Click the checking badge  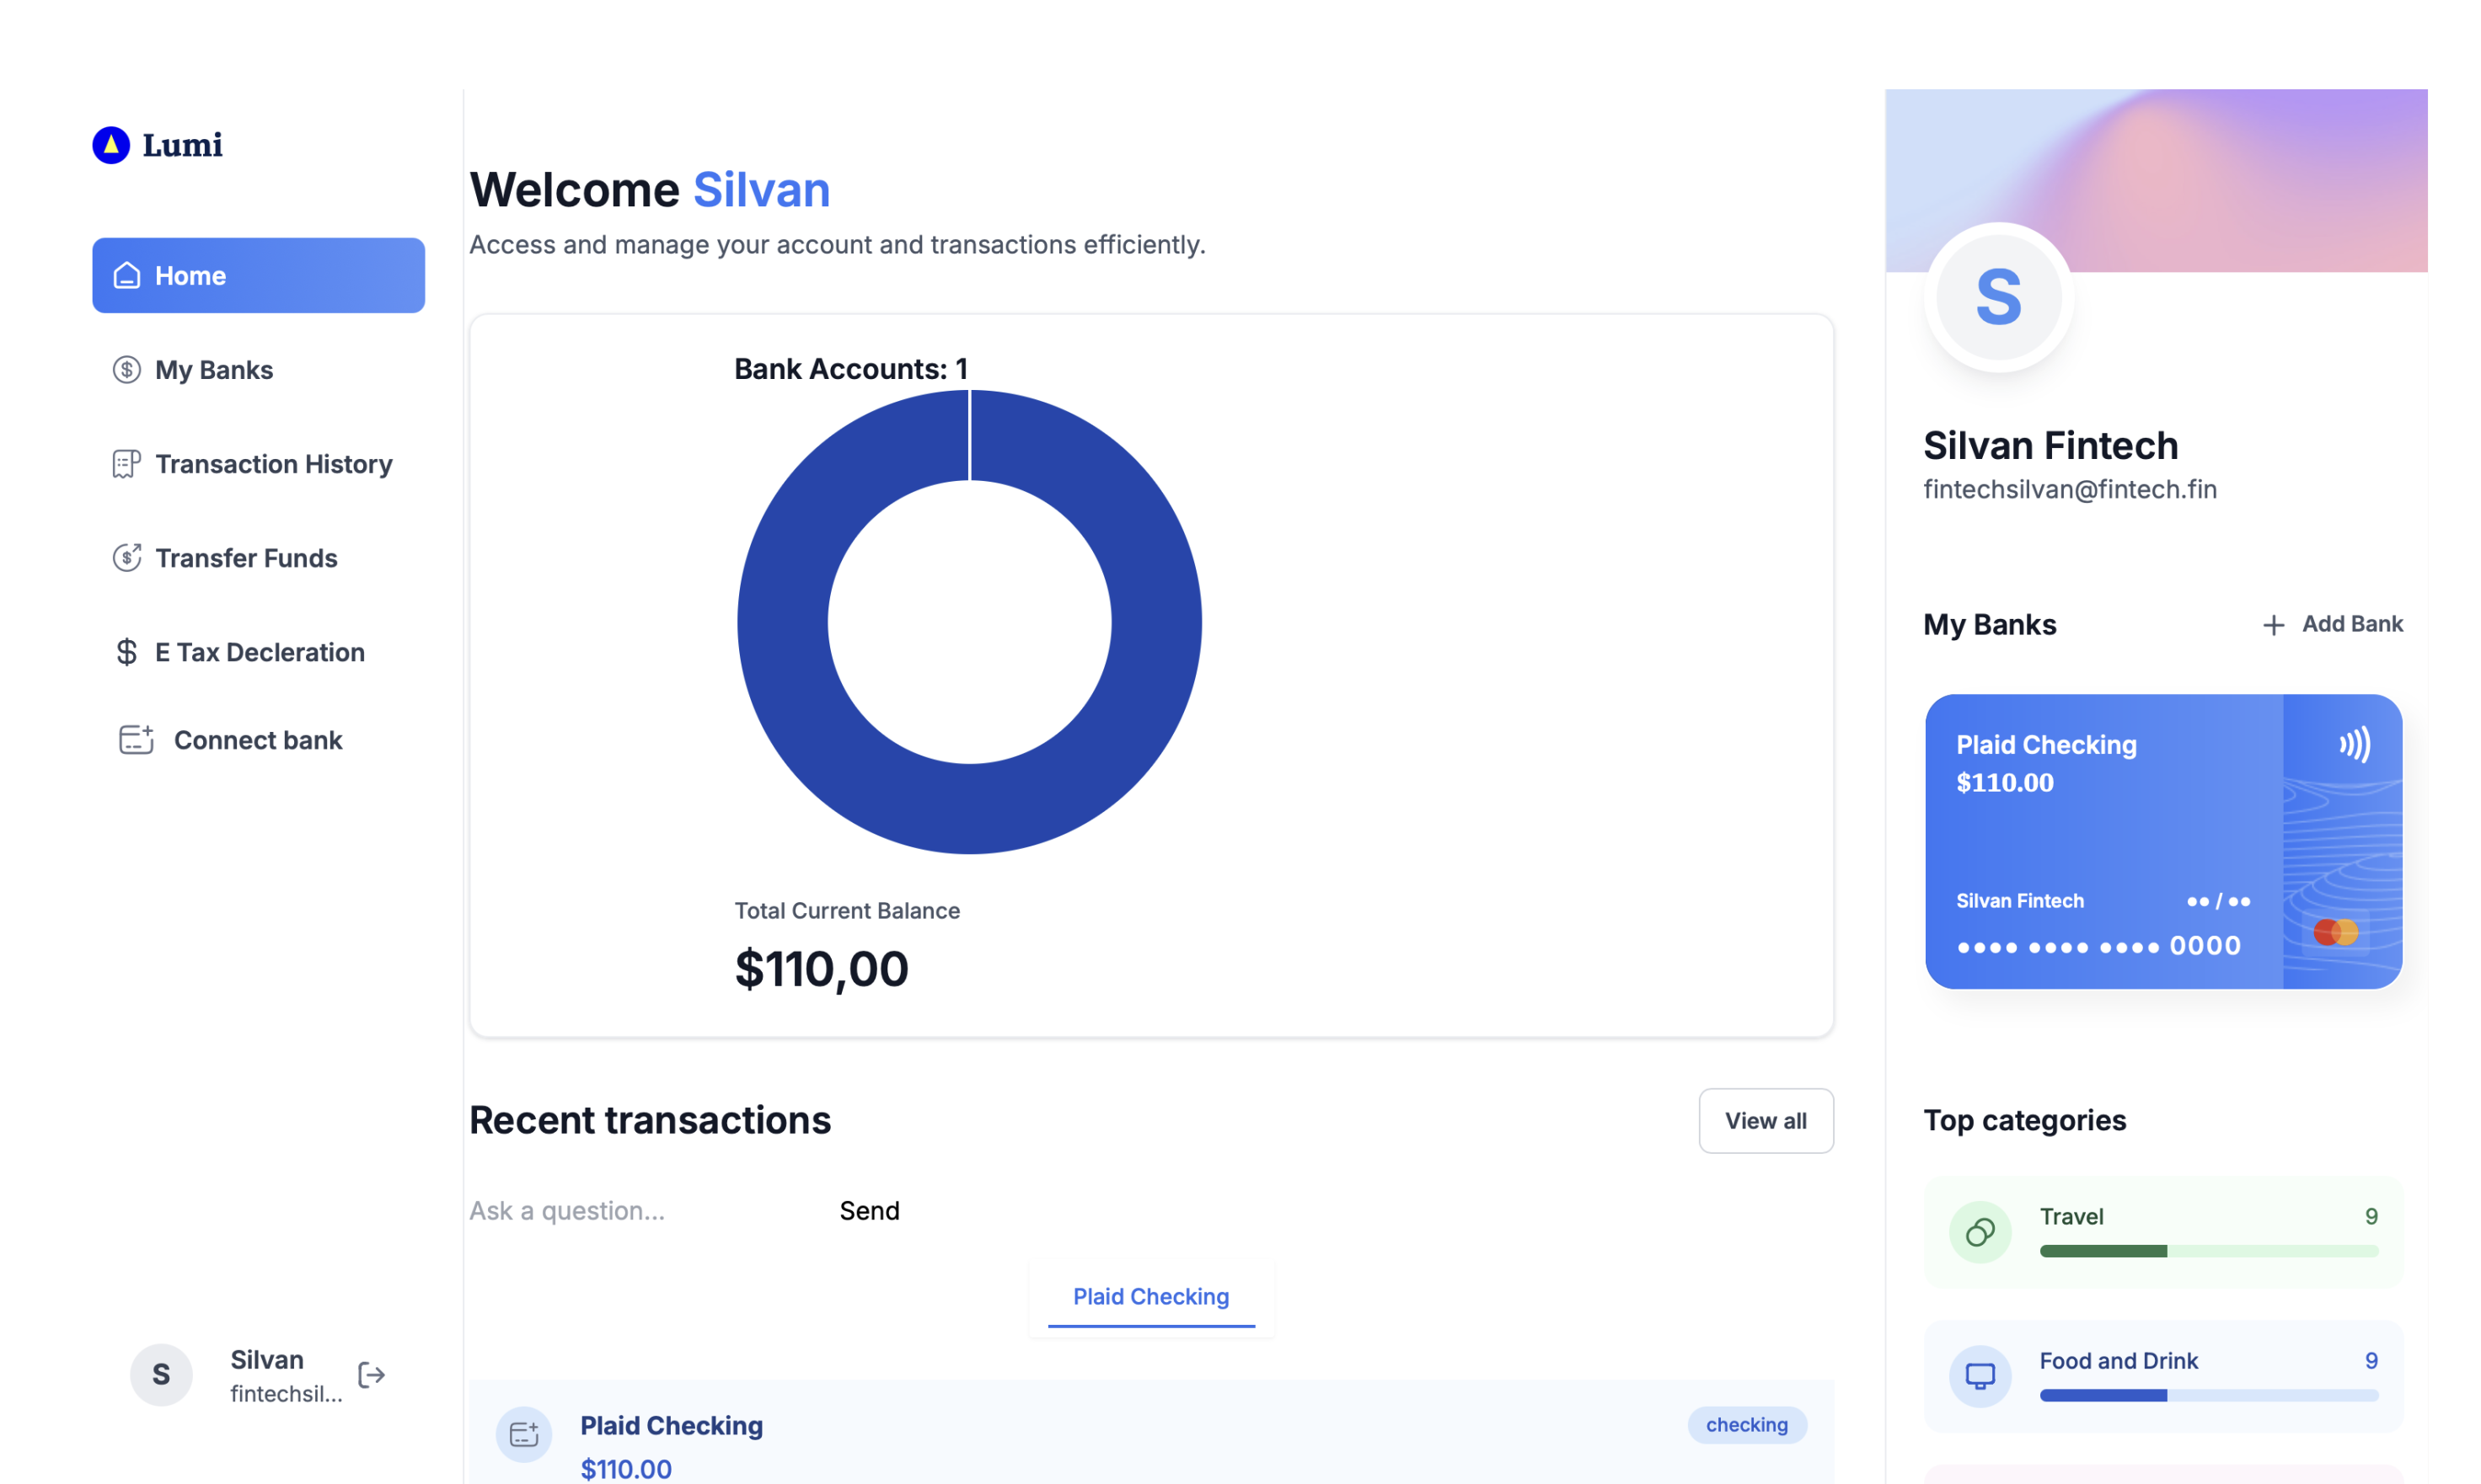[x=1747, y=1425]
